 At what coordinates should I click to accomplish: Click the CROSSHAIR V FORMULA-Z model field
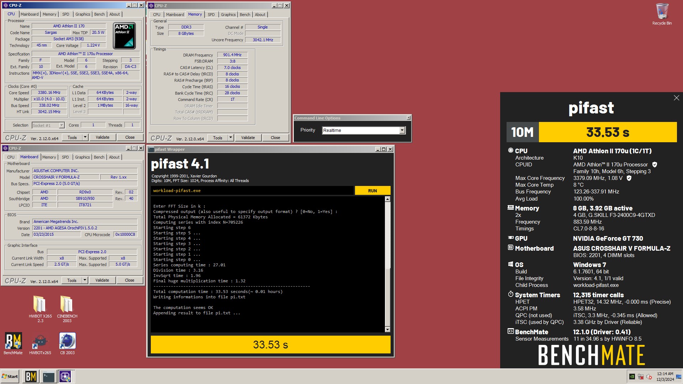pyautogui.click(x=65, y=177)
